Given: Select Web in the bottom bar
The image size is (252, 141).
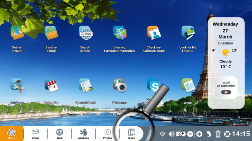Looking at the screenshot, I should tap(59, 134).
